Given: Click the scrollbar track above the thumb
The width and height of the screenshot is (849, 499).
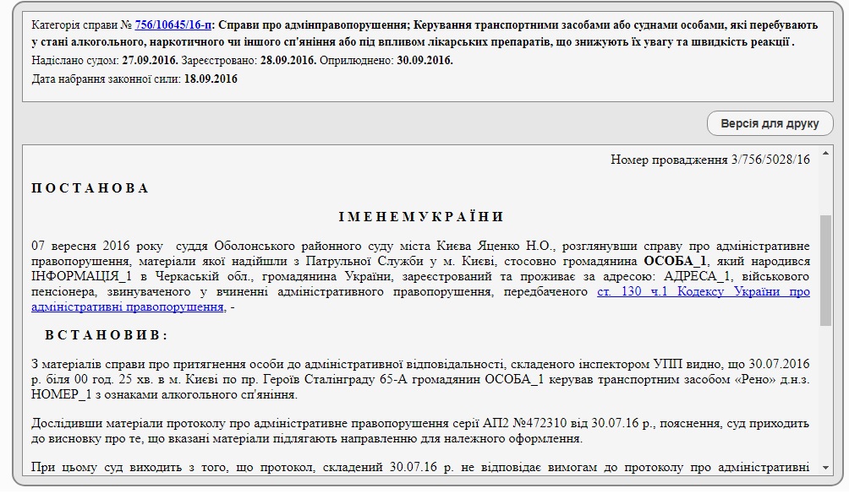Looking at the screenshot, I should pyautogui.click(x=825, y=187).
